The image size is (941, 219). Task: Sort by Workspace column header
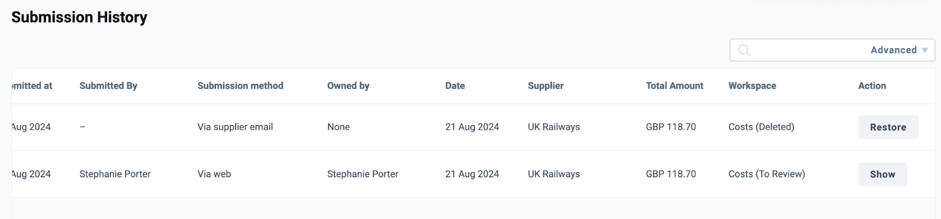(x=752, y=86)
